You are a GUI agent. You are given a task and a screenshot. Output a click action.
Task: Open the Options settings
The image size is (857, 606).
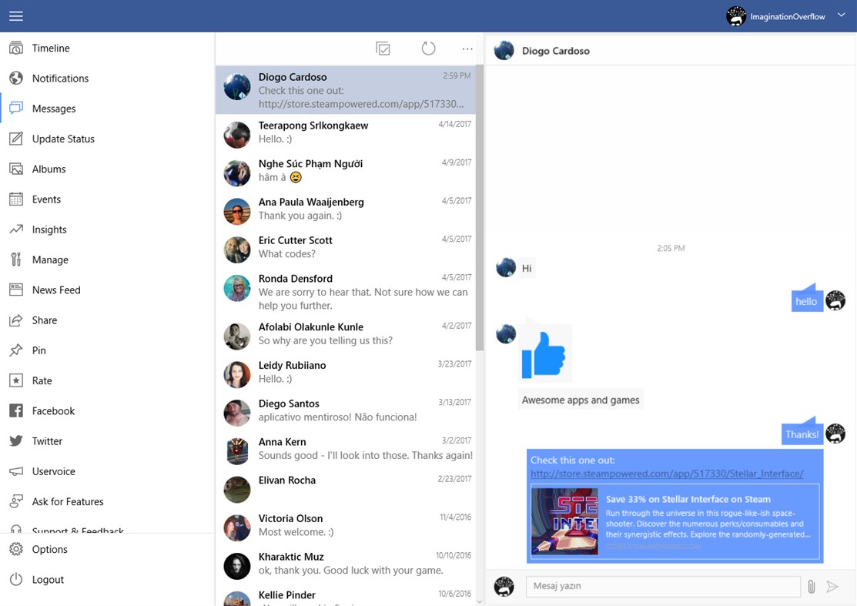[50, 549]
